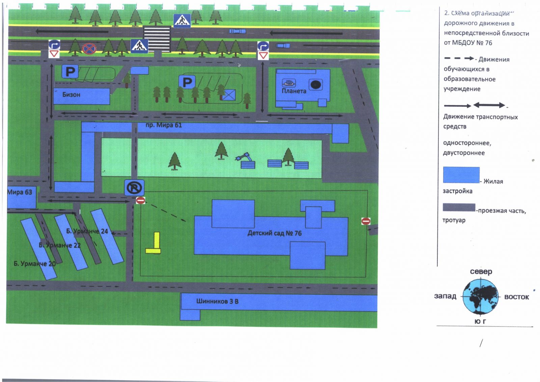Click the compass globe icon
Screen dimensions: 540x382
tap(481, 297)
